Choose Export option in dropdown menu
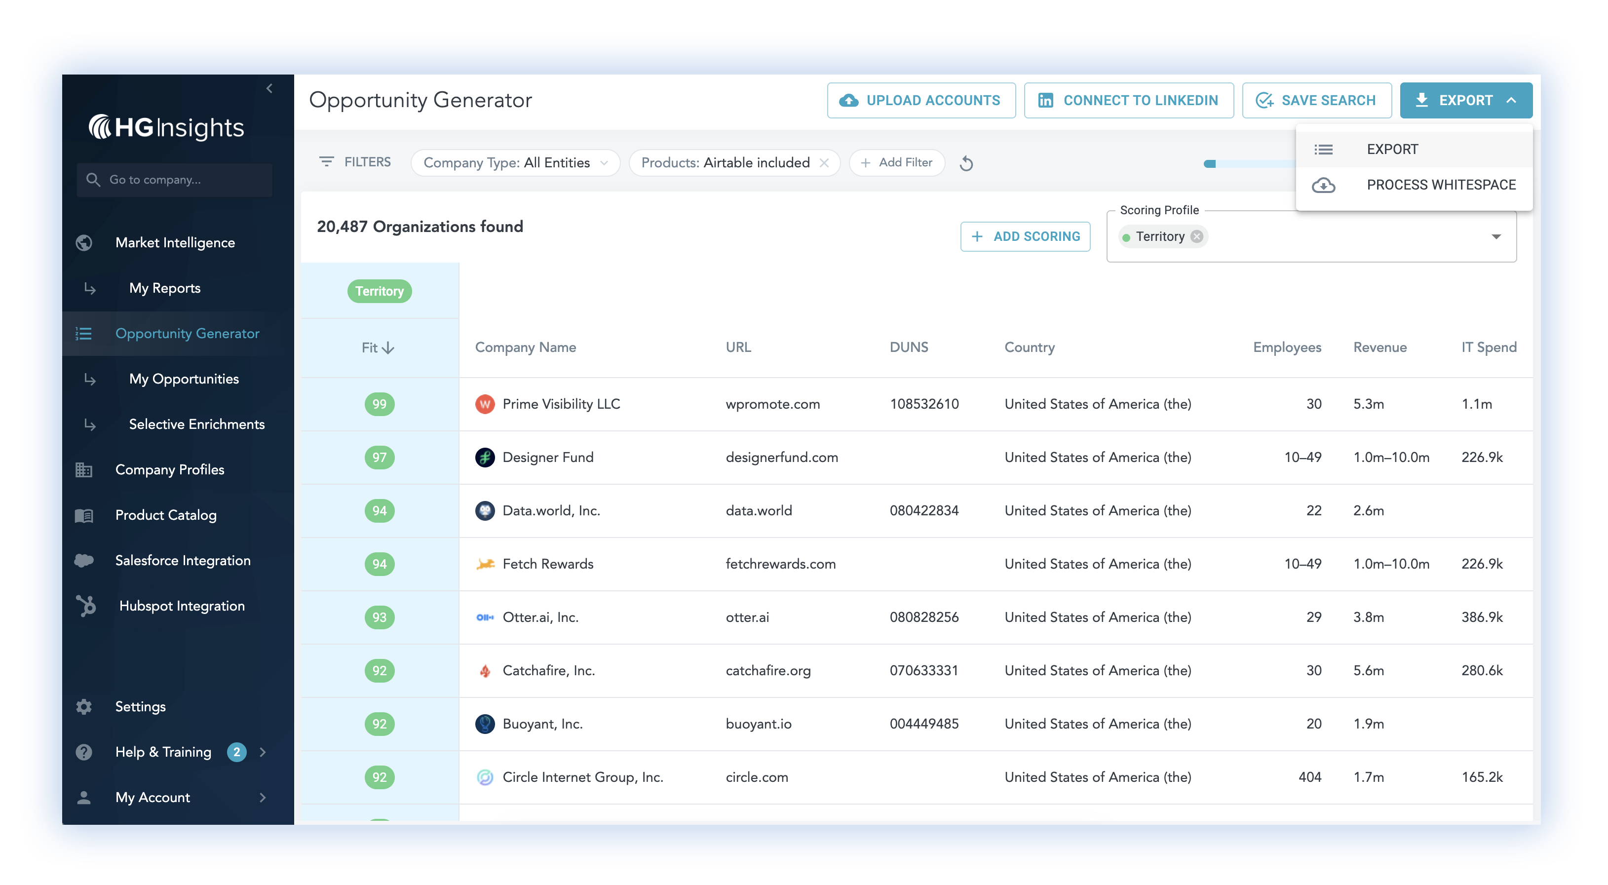The height and width of the screenshot is (885, 1608). pos(1392,149)
